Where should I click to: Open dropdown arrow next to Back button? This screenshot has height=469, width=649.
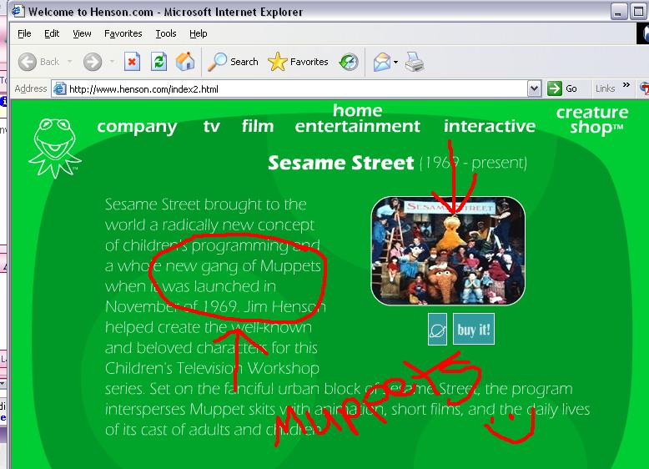click(69, 62)
